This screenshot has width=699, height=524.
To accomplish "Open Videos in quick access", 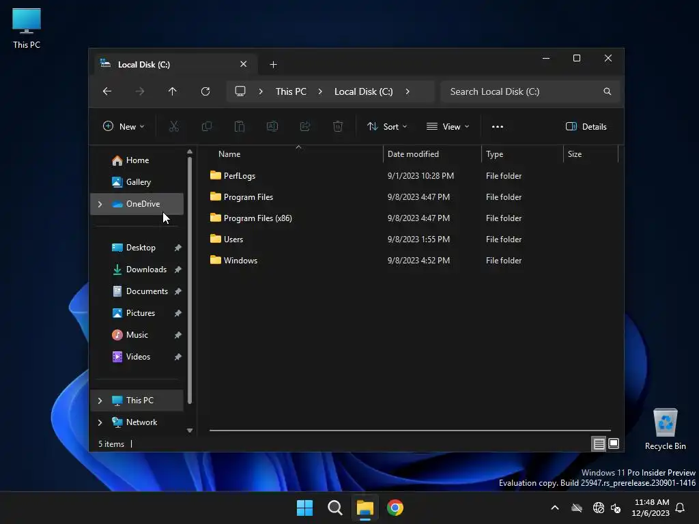I will click(137, 357).
